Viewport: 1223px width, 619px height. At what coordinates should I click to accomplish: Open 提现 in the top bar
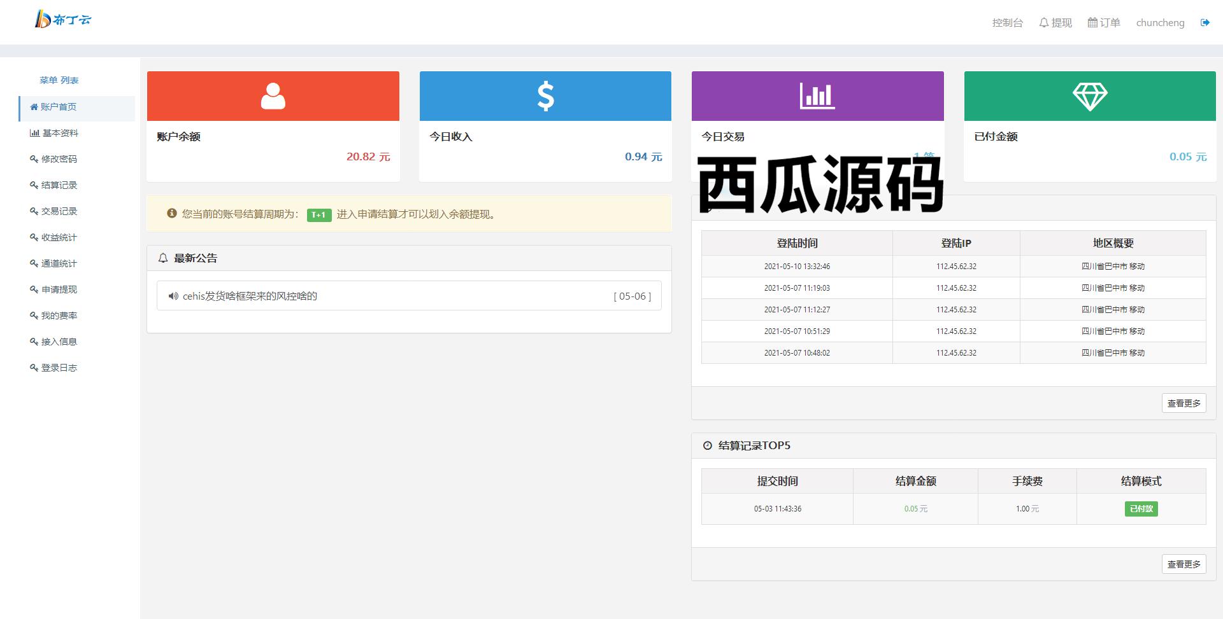coord(1055,23)
